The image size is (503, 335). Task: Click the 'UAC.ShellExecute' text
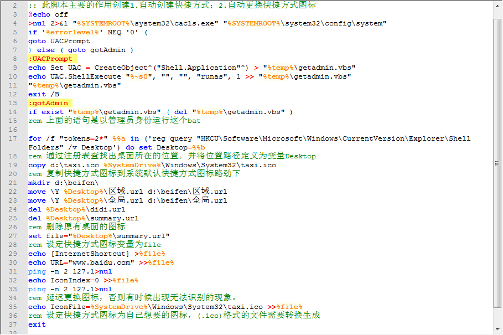(85, 77)
